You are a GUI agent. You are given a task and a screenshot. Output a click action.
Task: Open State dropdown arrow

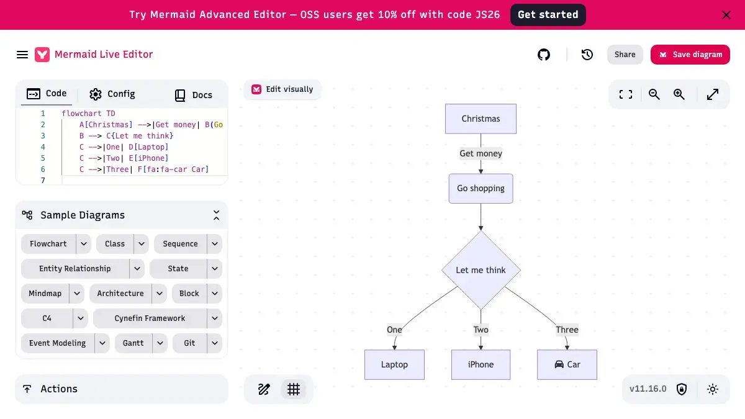[x=214, y=269]
